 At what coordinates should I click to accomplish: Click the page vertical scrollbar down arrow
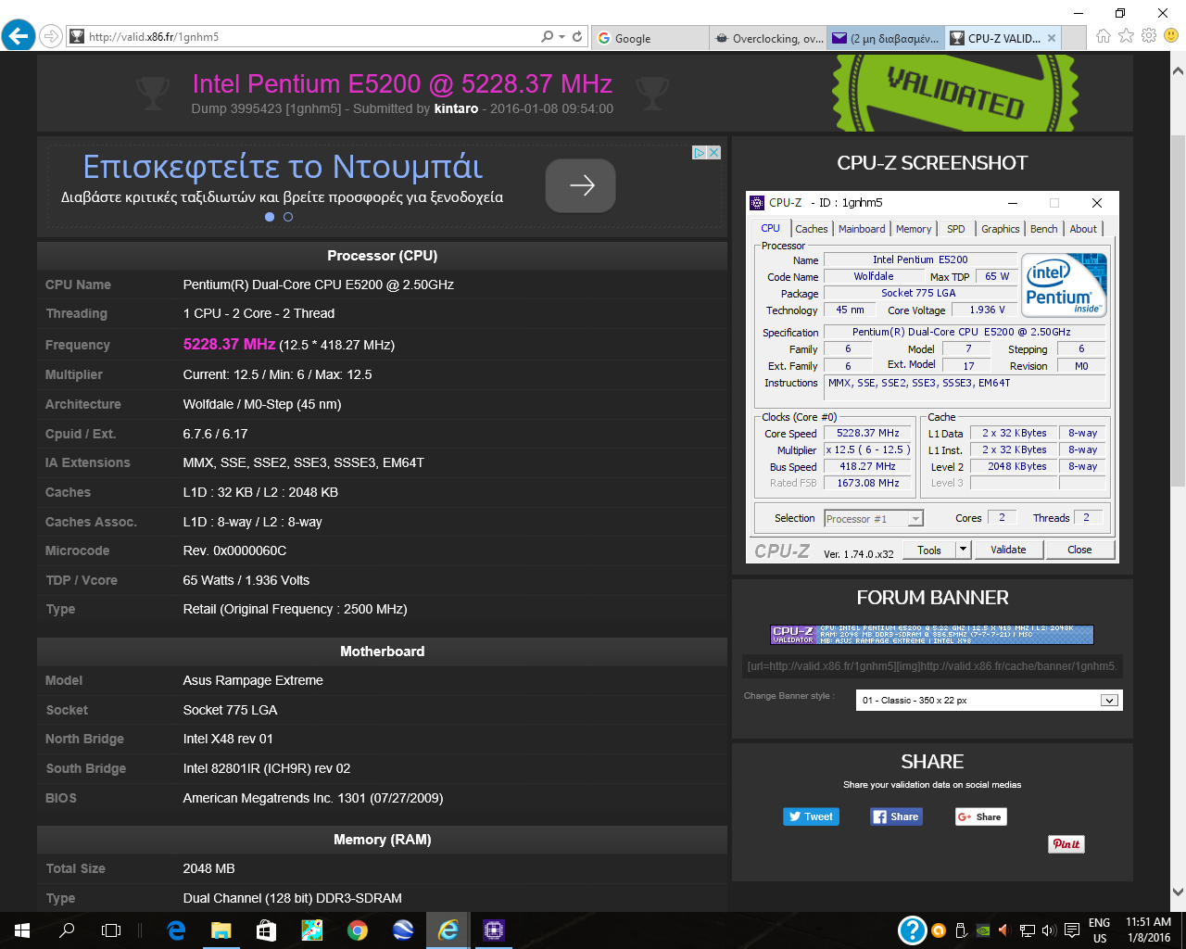pos(1178,892)
